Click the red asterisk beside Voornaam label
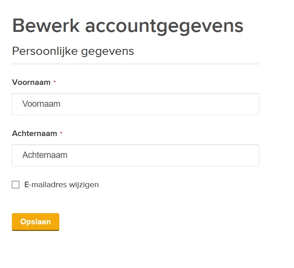Image resolution: width=294 pixels, height=268 pixels. [54, 82]
